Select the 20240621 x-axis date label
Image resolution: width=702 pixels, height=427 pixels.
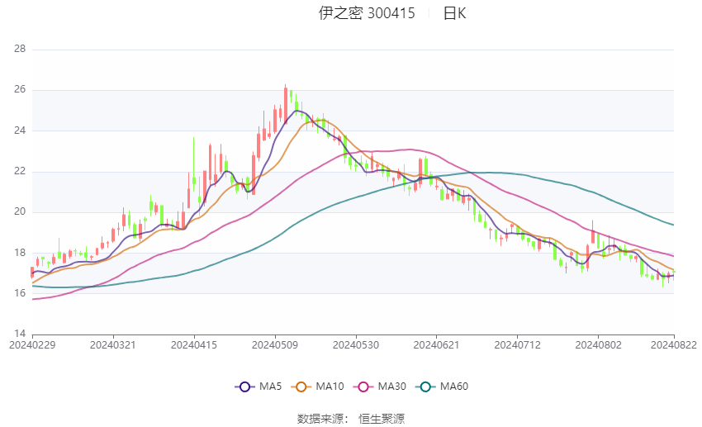pyautogui.click(x=437, y=345)
